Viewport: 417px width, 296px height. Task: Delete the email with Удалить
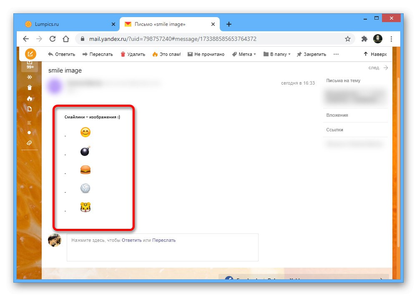point(133,54)
